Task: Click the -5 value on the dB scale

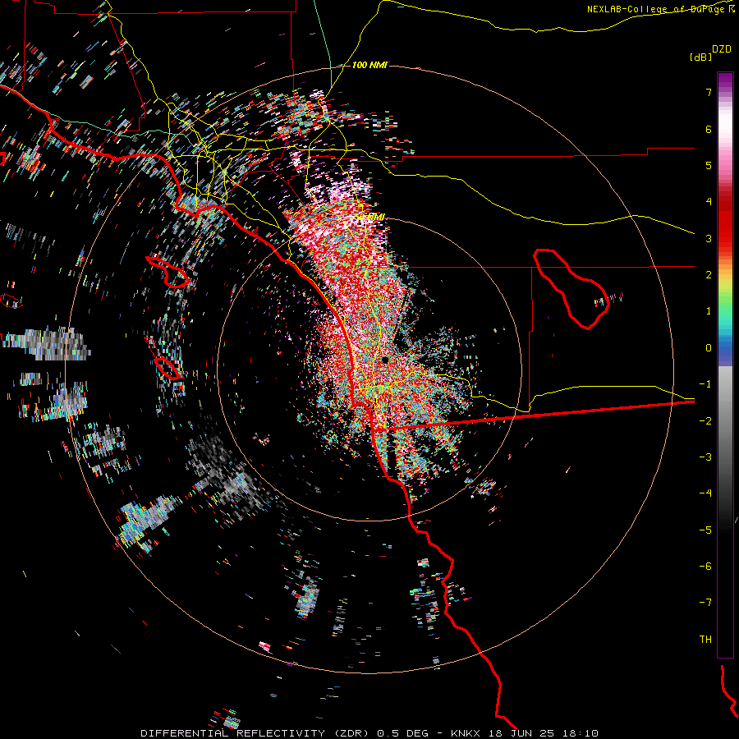Action: [x=705, y=530]
